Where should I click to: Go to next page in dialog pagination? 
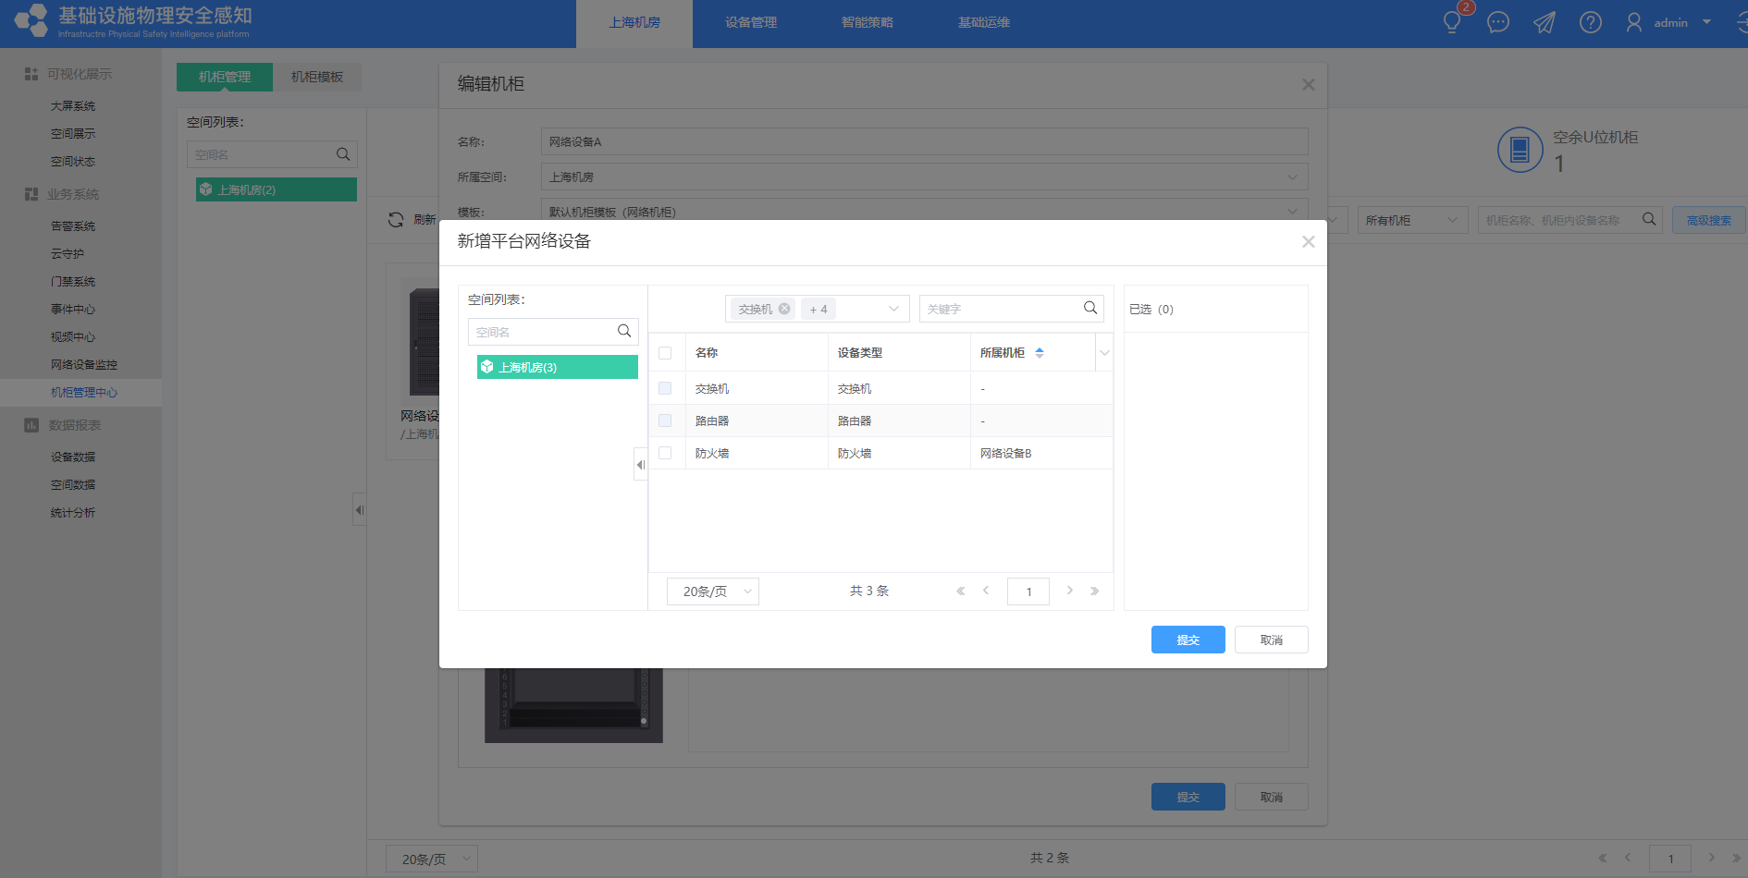1070,591
